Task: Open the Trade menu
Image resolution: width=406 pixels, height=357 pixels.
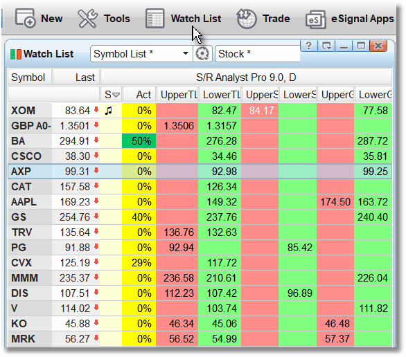Action: point(276,19)
